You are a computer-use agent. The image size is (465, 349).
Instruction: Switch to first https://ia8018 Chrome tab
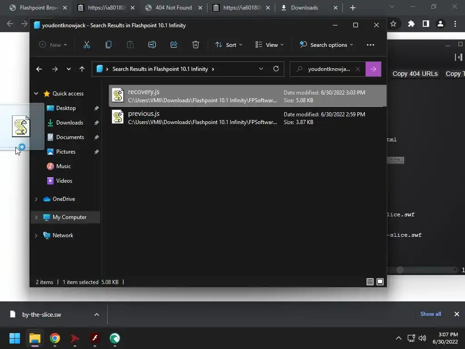(x=106, y=8)
